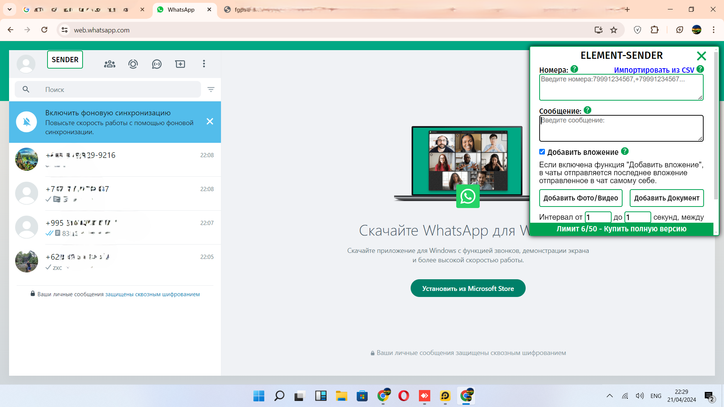Switch to the first Google browser tab
The width and height of the screenshot is (724, 407).
coord(84,9)
